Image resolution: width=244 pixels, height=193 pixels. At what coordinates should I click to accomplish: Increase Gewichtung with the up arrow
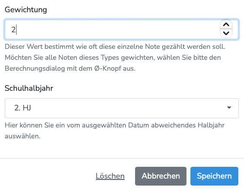[226, 24]
